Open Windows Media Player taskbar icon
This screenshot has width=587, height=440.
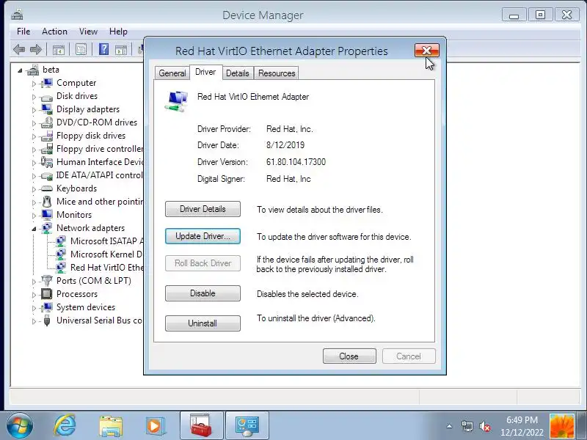click(x=156, y=426)
